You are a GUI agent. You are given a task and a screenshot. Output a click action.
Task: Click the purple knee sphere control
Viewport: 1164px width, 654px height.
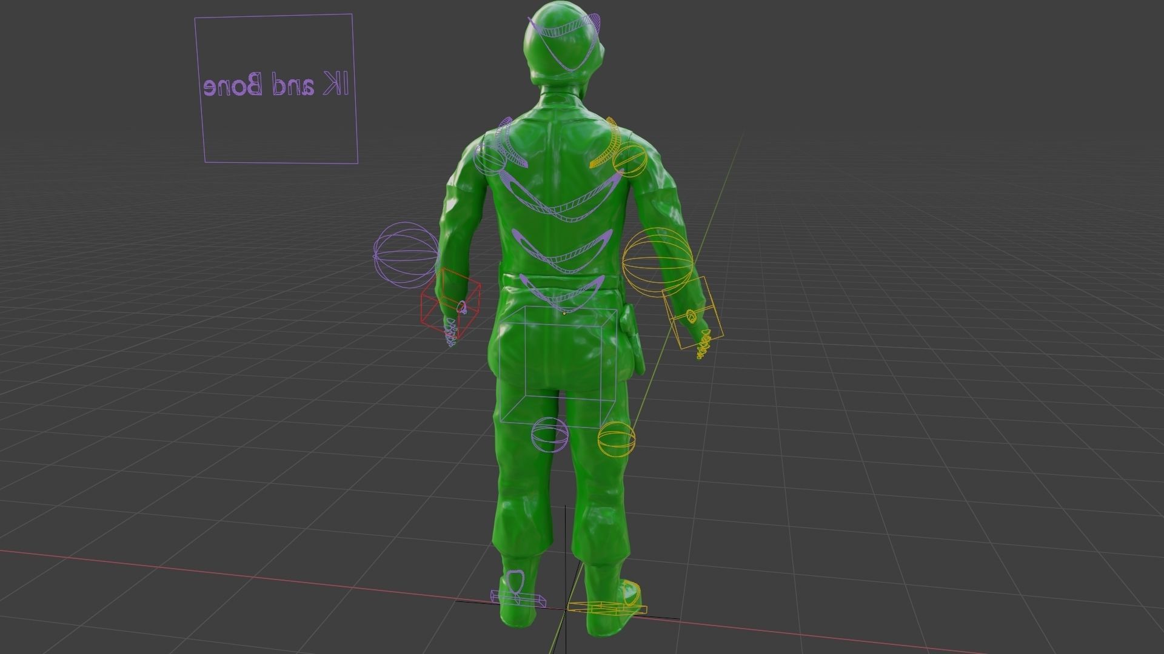click(550, 435)
